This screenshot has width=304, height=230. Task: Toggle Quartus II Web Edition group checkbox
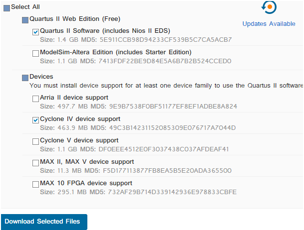[x=25, y=20]
